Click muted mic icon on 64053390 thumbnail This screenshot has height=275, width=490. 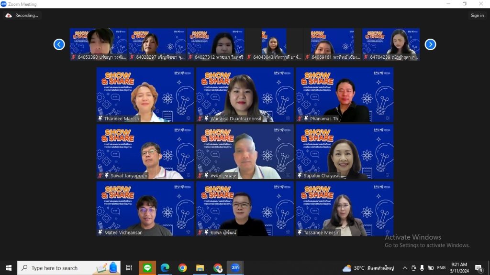73,57
